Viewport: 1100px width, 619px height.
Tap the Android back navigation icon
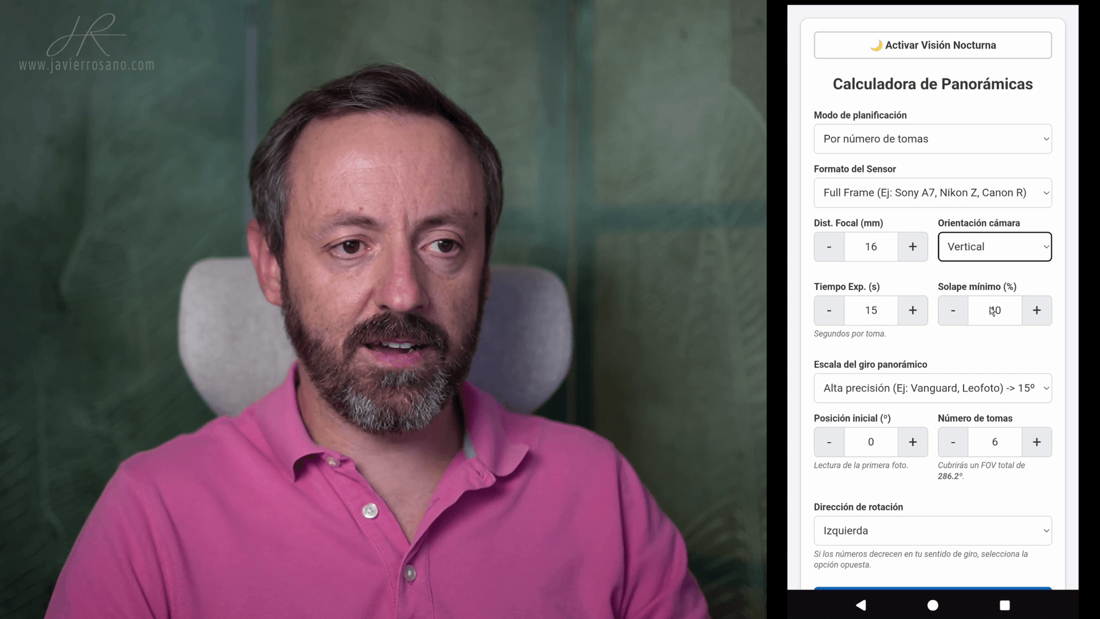[x=861, y=605]
